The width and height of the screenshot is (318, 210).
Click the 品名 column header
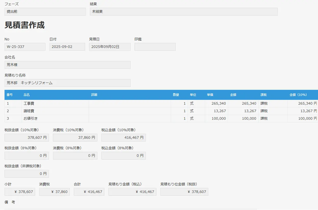pyautogui.click(x=27, y=95)
